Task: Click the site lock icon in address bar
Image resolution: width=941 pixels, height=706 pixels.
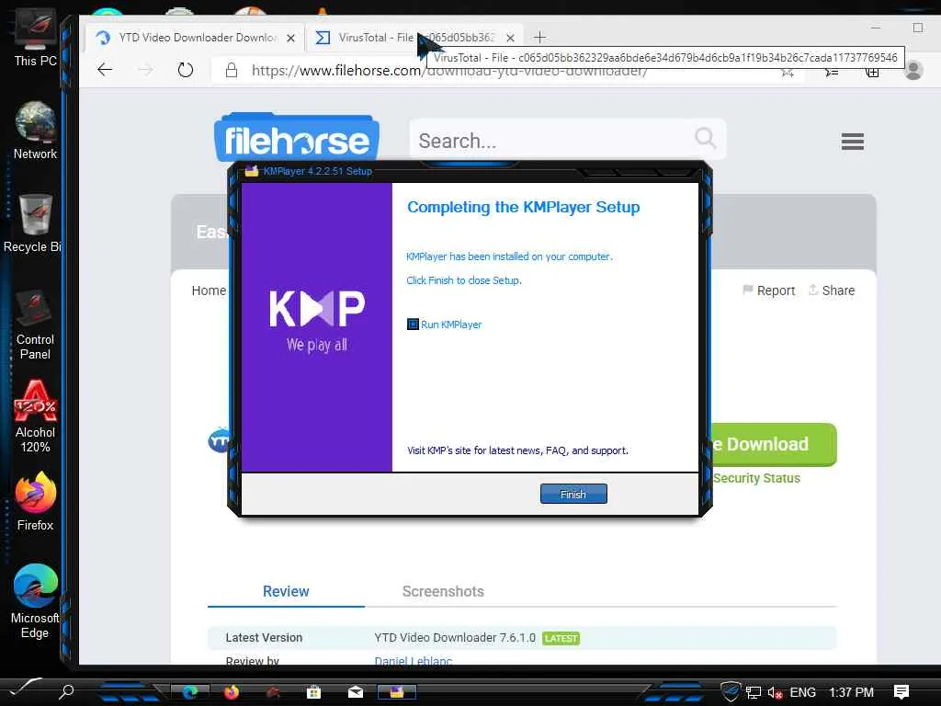Action: tap(231, 71)
